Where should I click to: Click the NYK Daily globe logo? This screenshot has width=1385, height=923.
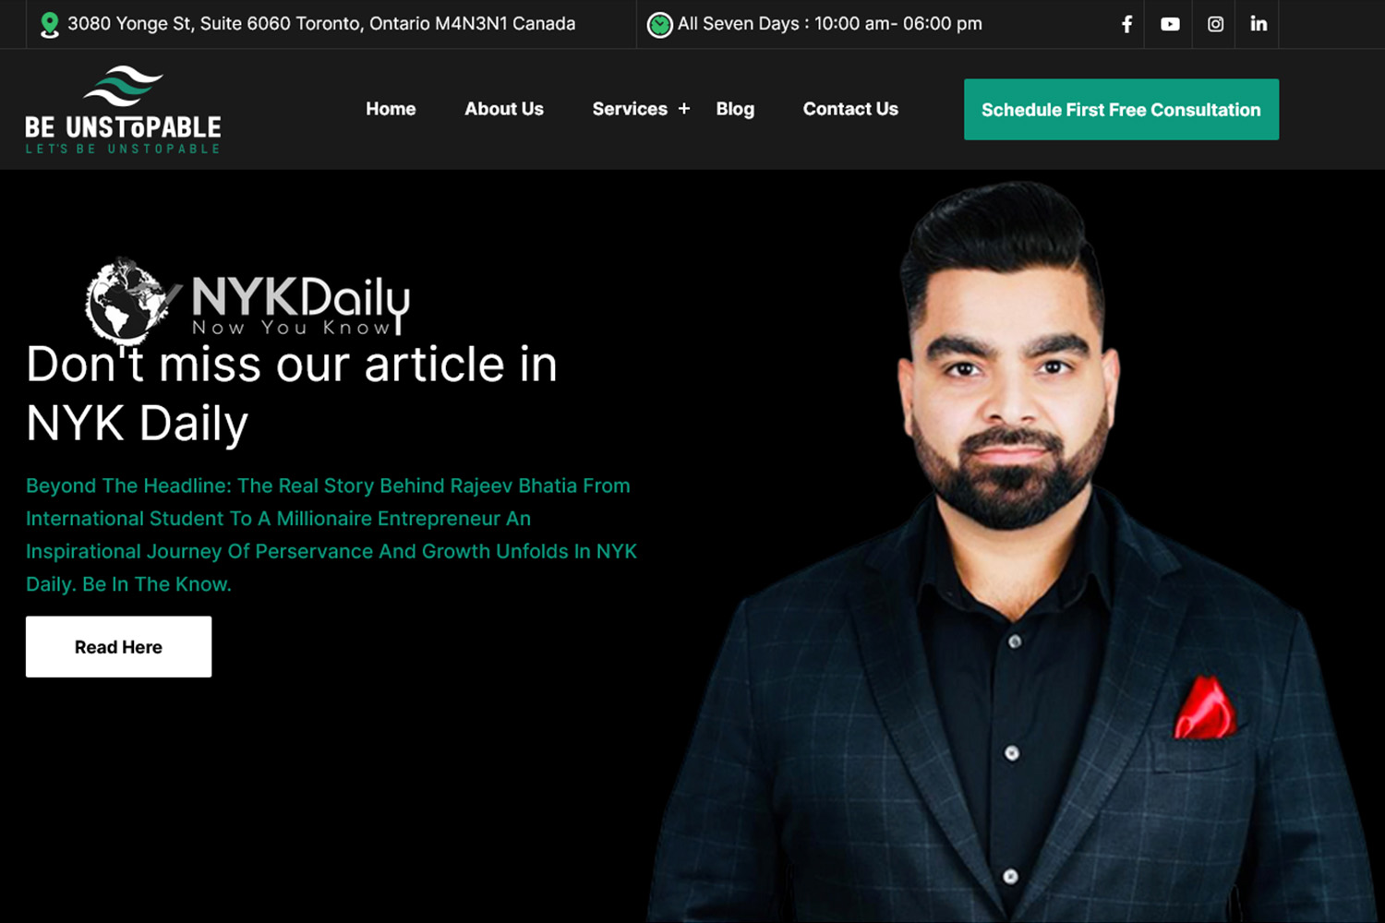tap(247, 300)
